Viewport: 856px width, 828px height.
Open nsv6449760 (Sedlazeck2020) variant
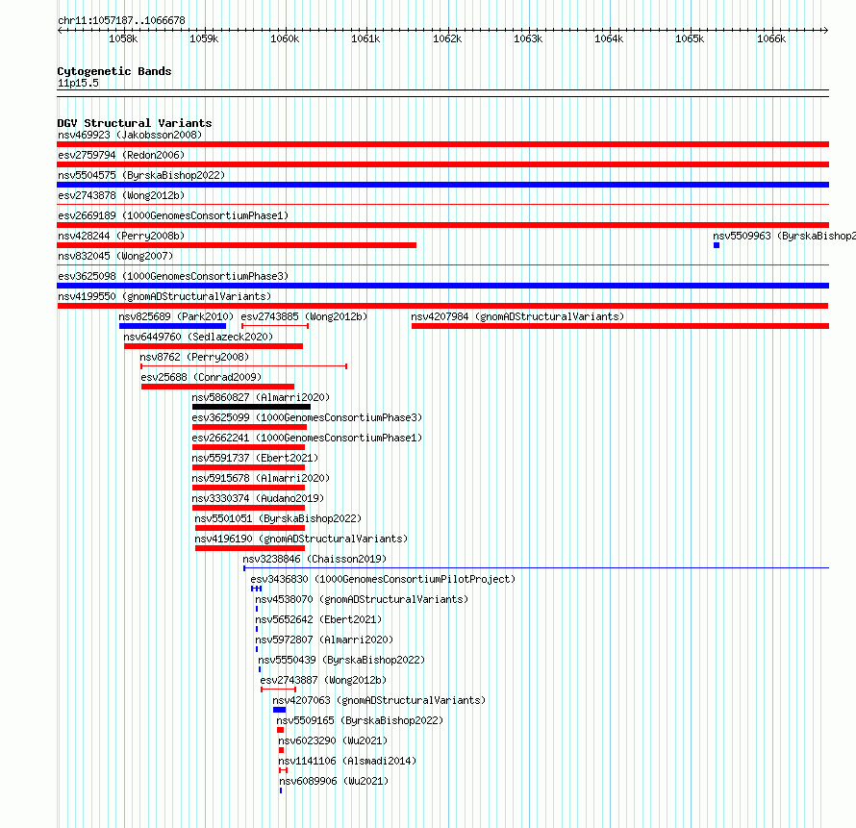tap(198, 337)
